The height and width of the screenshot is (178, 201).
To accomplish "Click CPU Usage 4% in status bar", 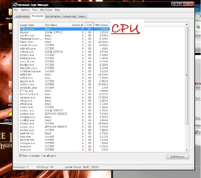I will pyautogui.click(x=45, y=167).
